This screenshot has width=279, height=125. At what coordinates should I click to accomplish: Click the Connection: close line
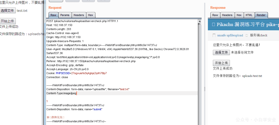coord(57,77)
